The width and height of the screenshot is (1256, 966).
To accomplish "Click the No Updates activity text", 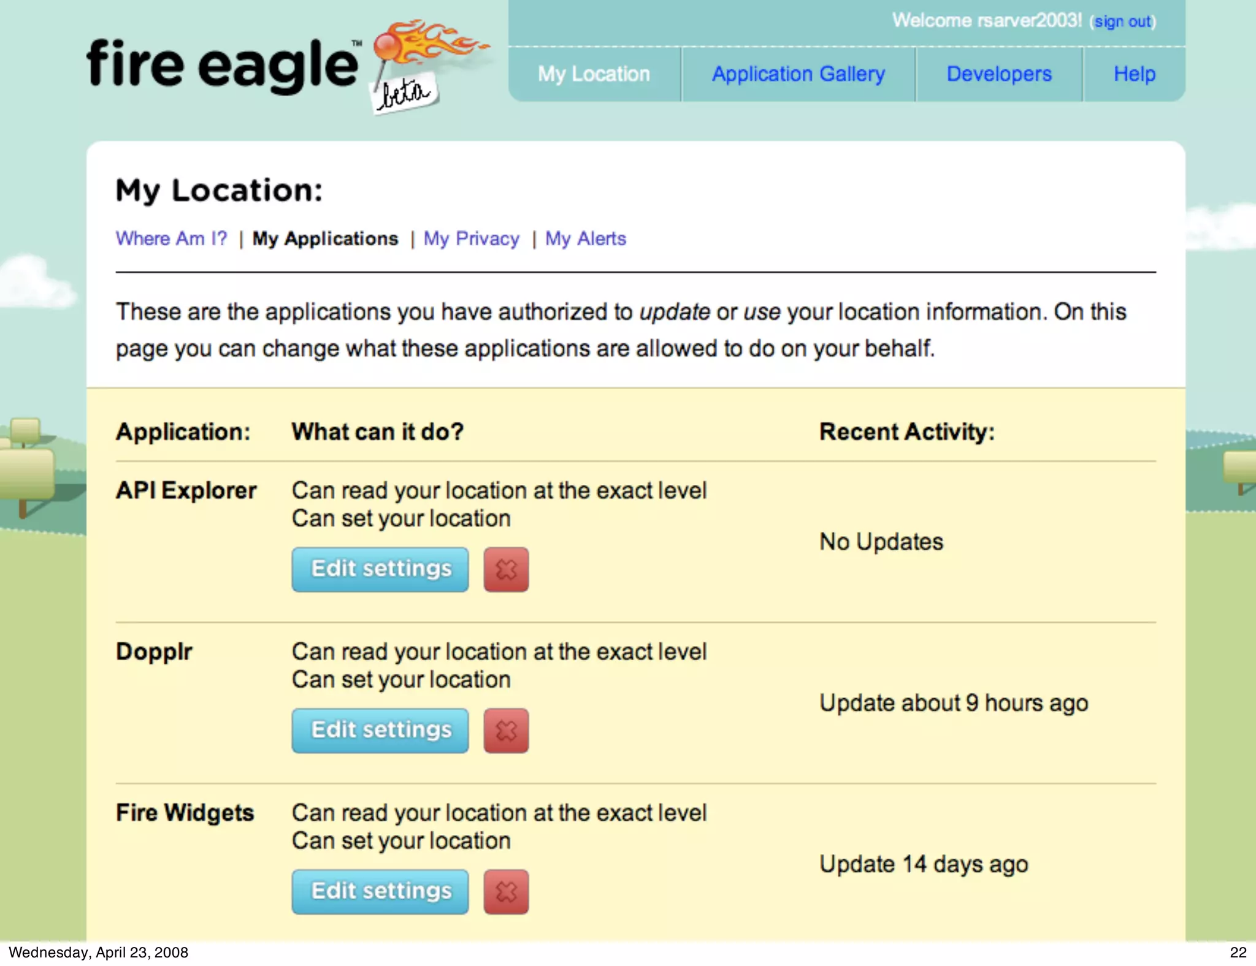I will coord(881,542).
